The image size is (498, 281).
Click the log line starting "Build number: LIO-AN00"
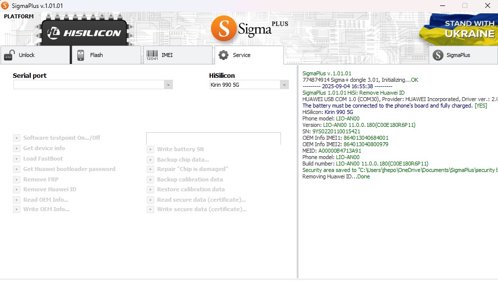365,164
